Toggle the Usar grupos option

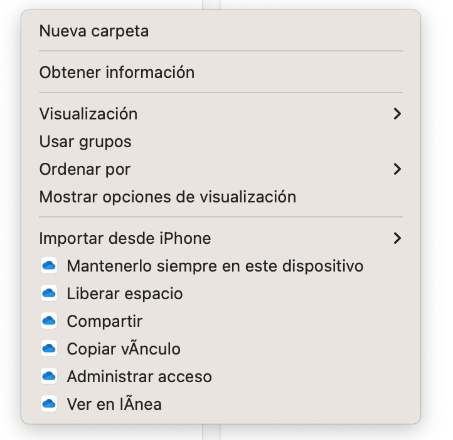coord(85,141)
